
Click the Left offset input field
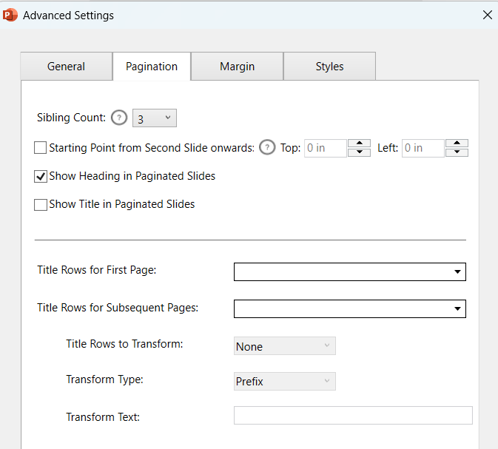click(x=423, y=148)
